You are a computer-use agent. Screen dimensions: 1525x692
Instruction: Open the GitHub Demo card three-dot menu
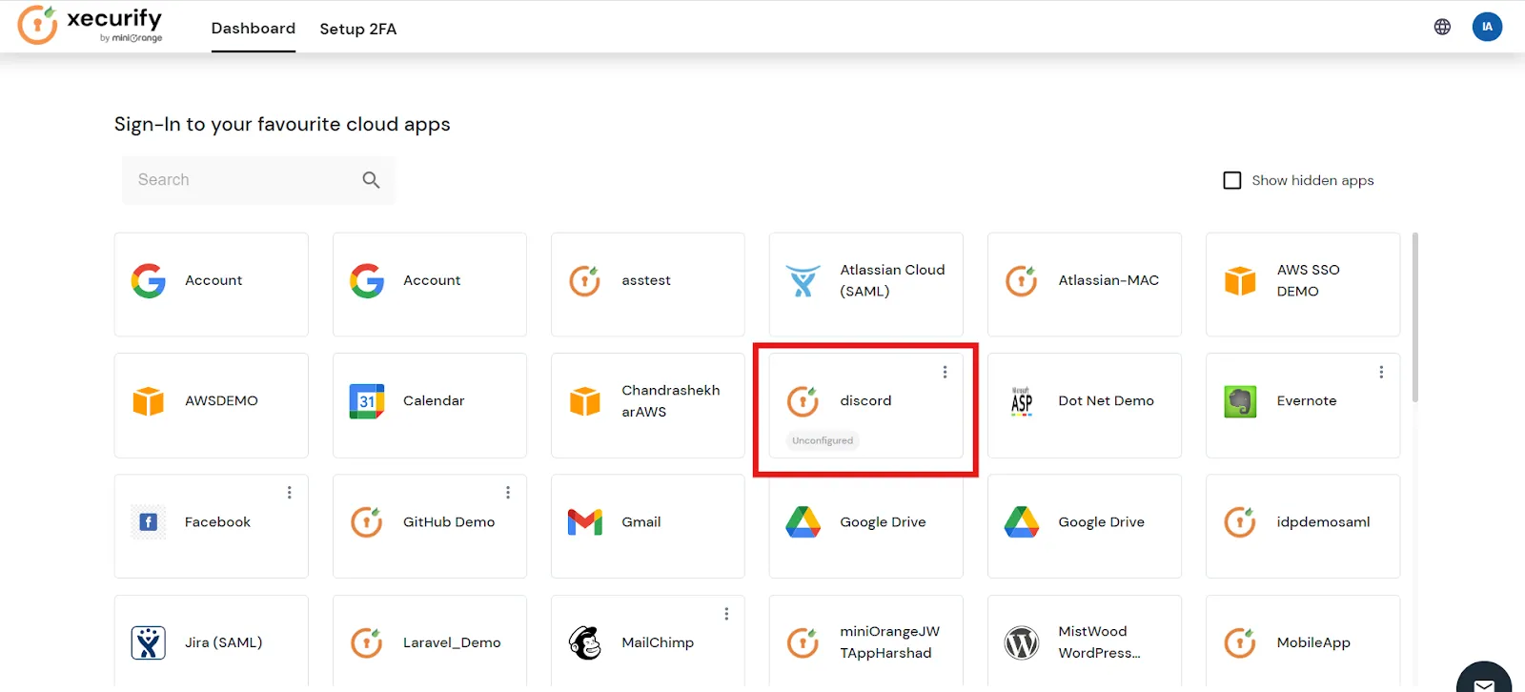508,493
